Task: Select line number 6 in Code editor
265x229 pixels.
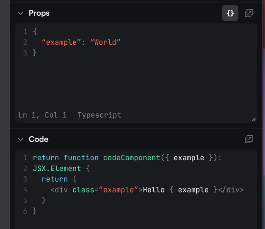Action: pyautogui.click(x=25, y=211)
